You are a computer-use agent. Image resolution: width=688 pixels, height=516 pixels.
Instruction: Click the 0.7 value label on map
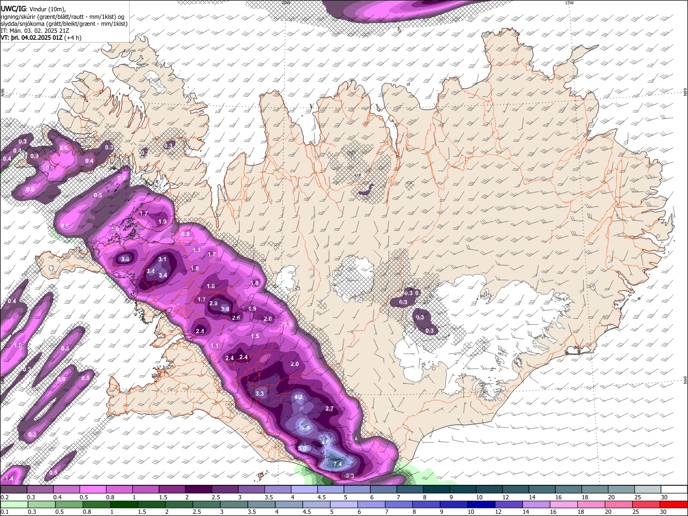click(121, 178)
